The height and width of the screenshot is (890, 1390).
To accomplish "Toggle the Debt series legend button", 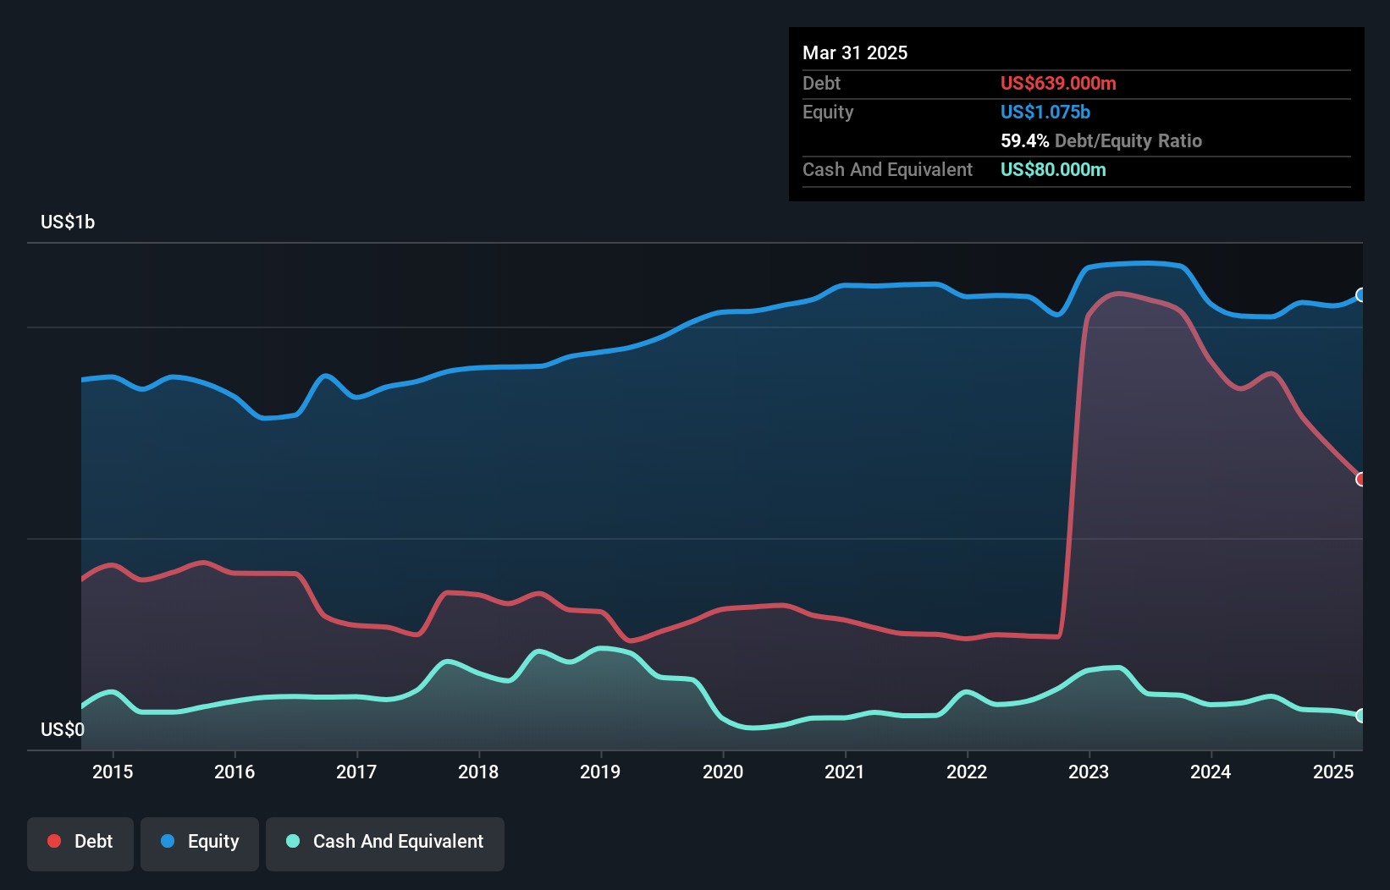I will pos(80,843).
